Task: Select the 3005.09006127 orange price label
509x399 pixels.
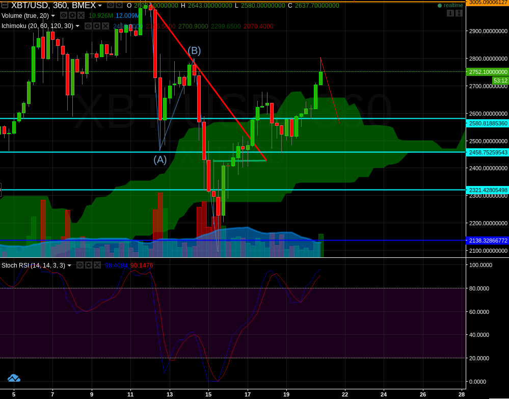Action: click(x=487, y=2)
